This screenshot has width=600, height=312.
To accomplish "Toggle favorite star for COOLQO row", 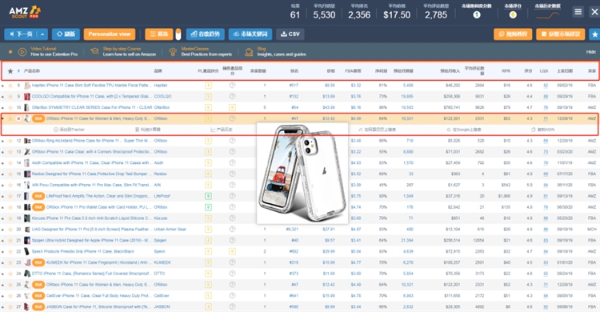I will point(10,97).
